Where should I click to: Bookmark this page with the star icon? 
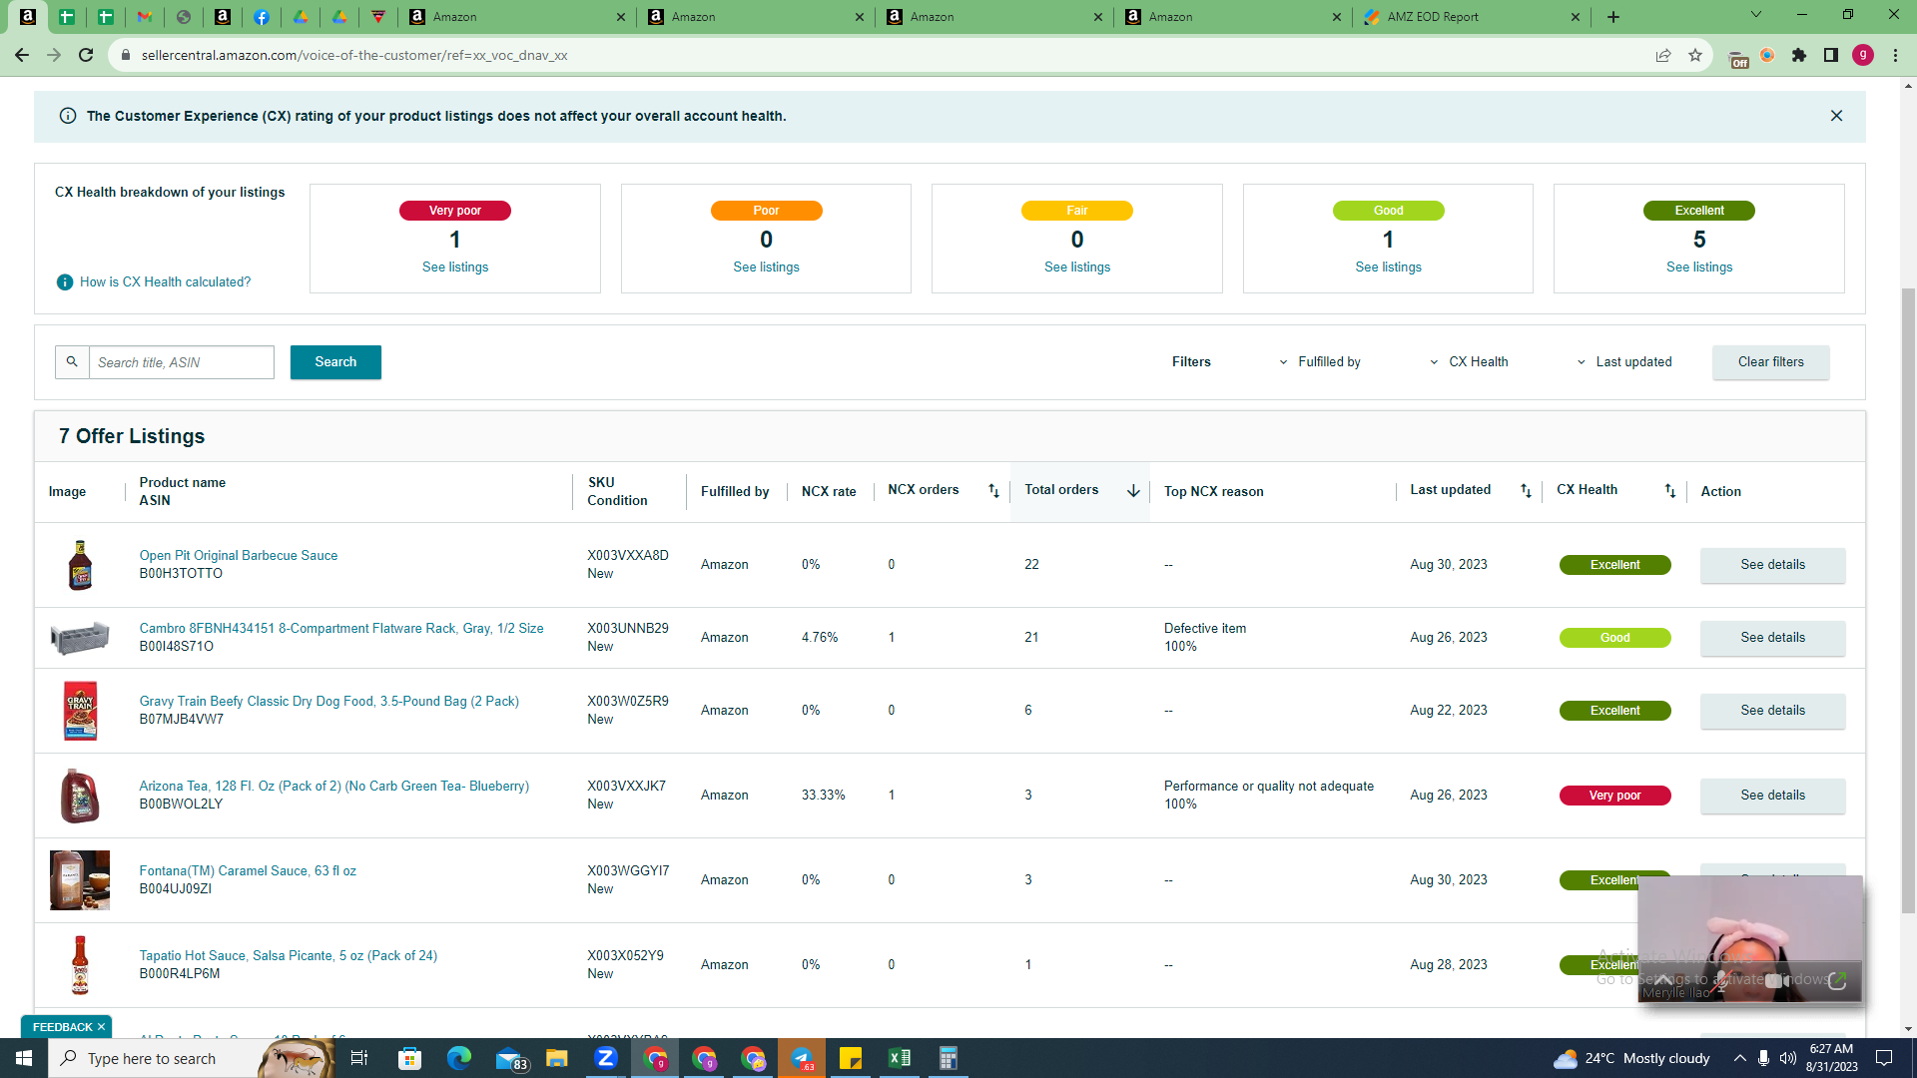(x=1695, y=55)
